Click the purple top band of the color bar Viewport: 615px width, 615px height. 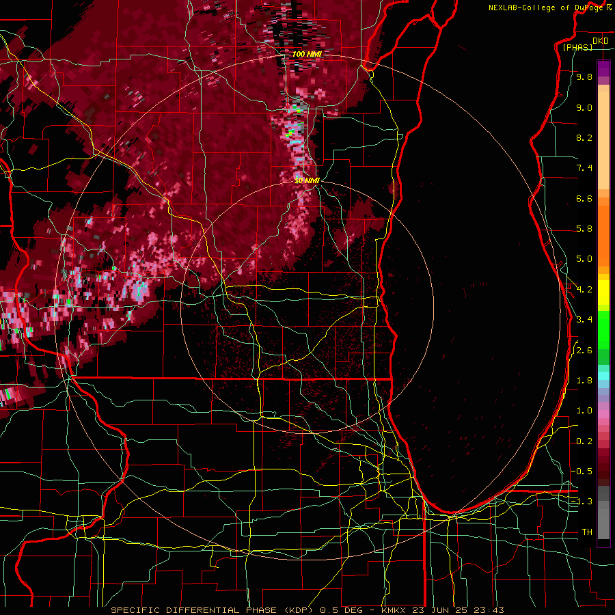pos(603,68)
